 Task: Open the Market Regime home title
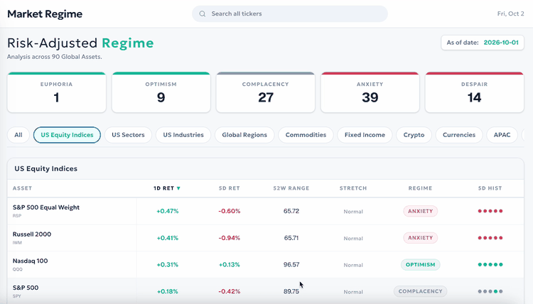[x=45, y=14]
